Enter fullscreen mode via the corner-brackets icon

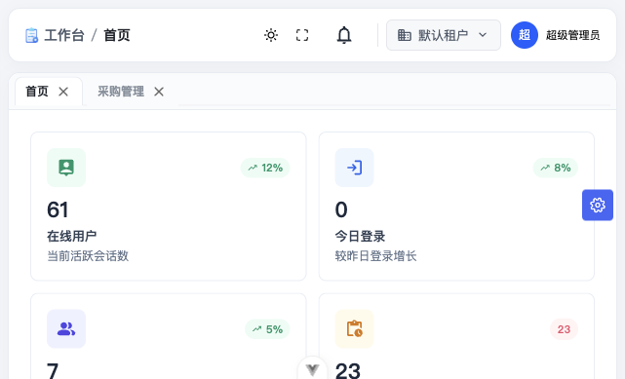pyautogui.click(x=302, y=35)
